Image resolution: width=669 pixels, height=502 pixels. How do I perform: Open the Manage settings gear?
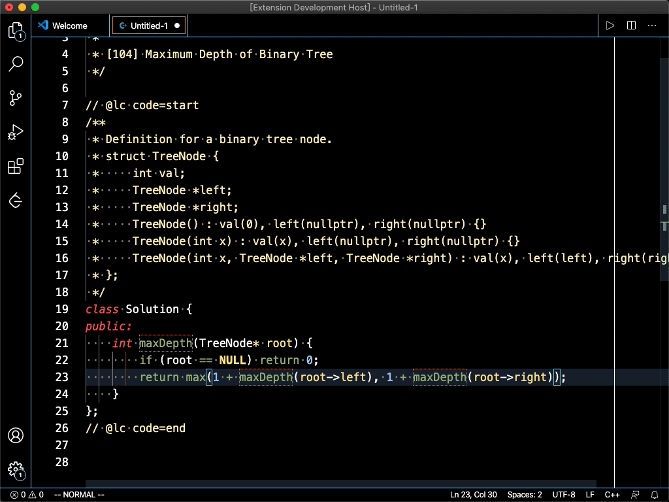(16, 469)
